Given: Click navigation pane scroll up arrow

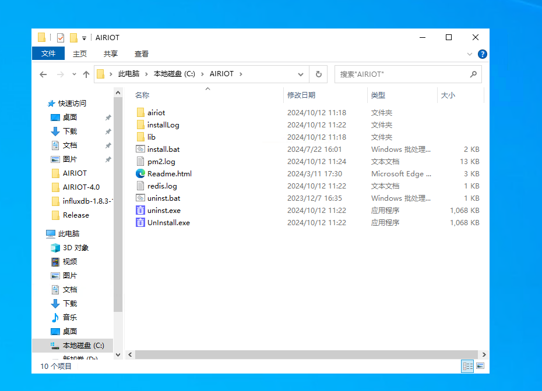Looking at the screenshot, I should 118,93.
